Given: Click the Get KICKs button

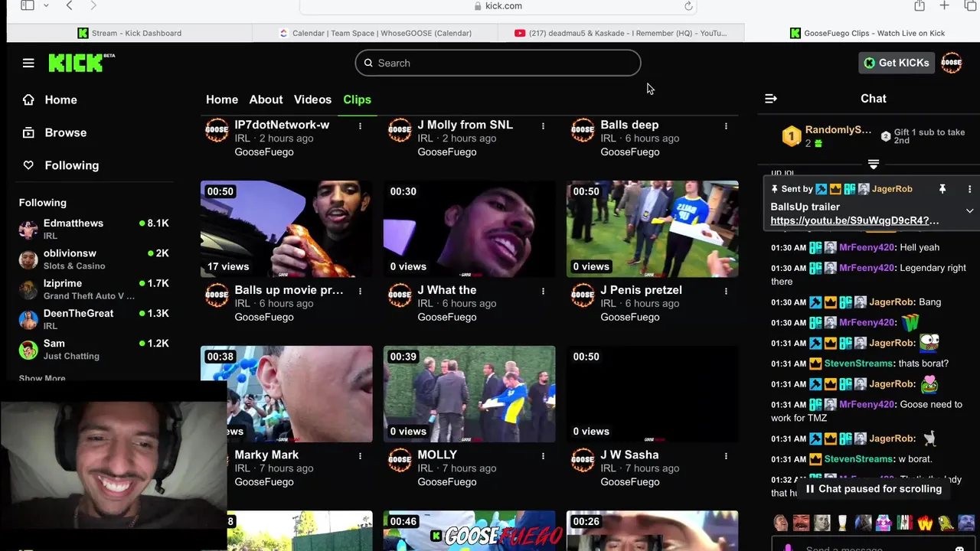Looking at the screenshot, I should [x=897, y=63].
